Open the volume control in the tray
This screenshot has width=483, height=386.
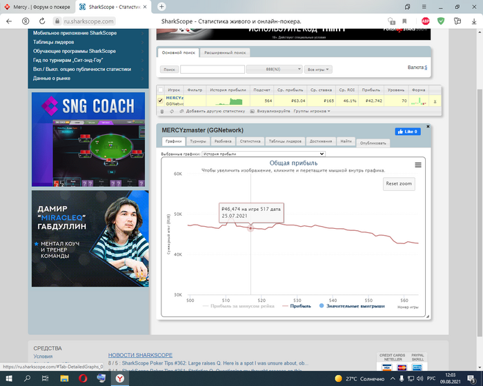pos(420,378)
